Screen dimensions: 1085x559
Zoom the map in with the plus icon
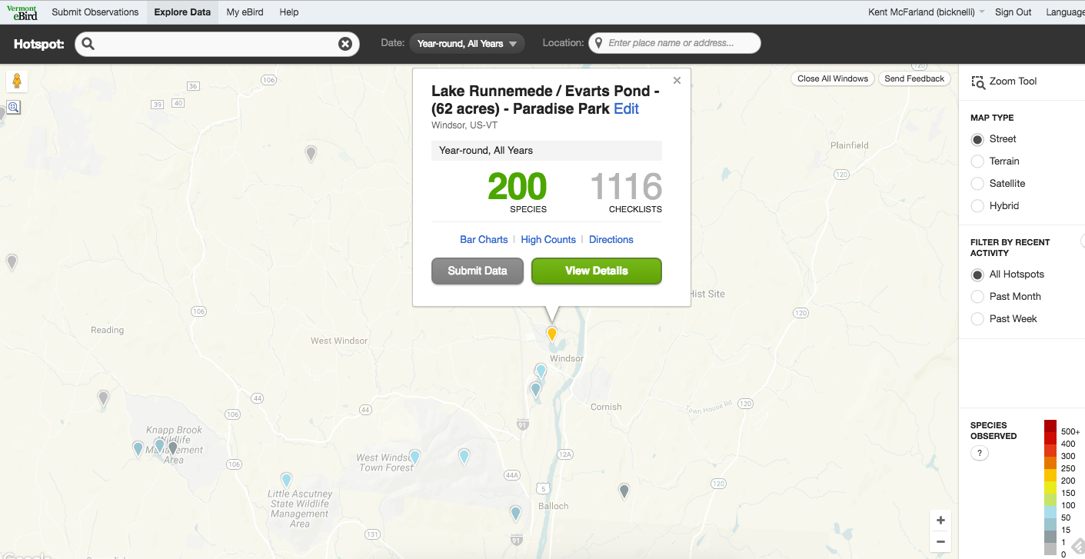pos(940,520)
